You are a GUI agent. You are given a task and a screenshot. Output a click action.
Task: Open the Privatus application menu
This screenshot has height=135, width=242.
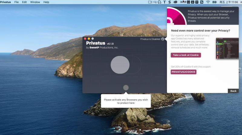tap(5, 2)
